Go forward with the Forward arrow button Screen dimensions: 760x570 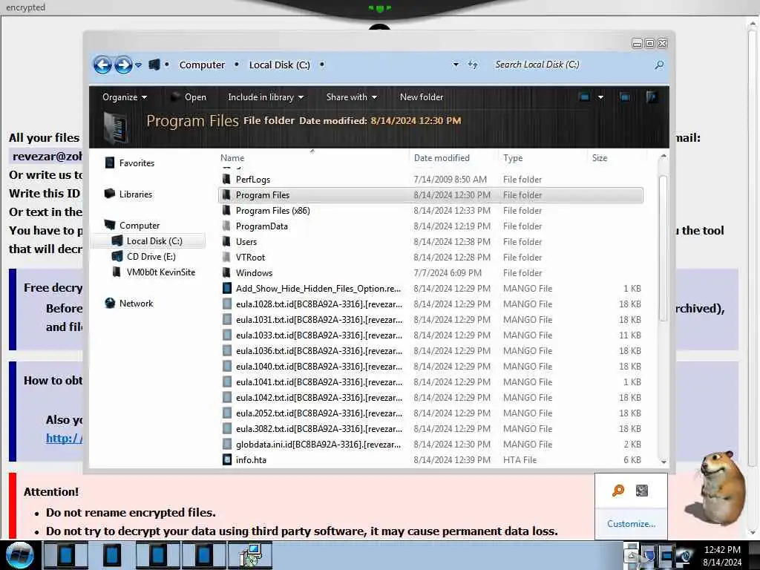click(x=124, y=65)
